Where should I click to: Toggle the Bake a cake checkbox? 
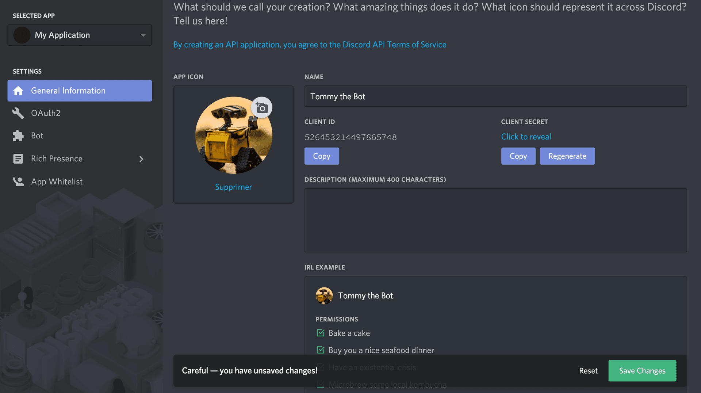[x=321, y=333]
